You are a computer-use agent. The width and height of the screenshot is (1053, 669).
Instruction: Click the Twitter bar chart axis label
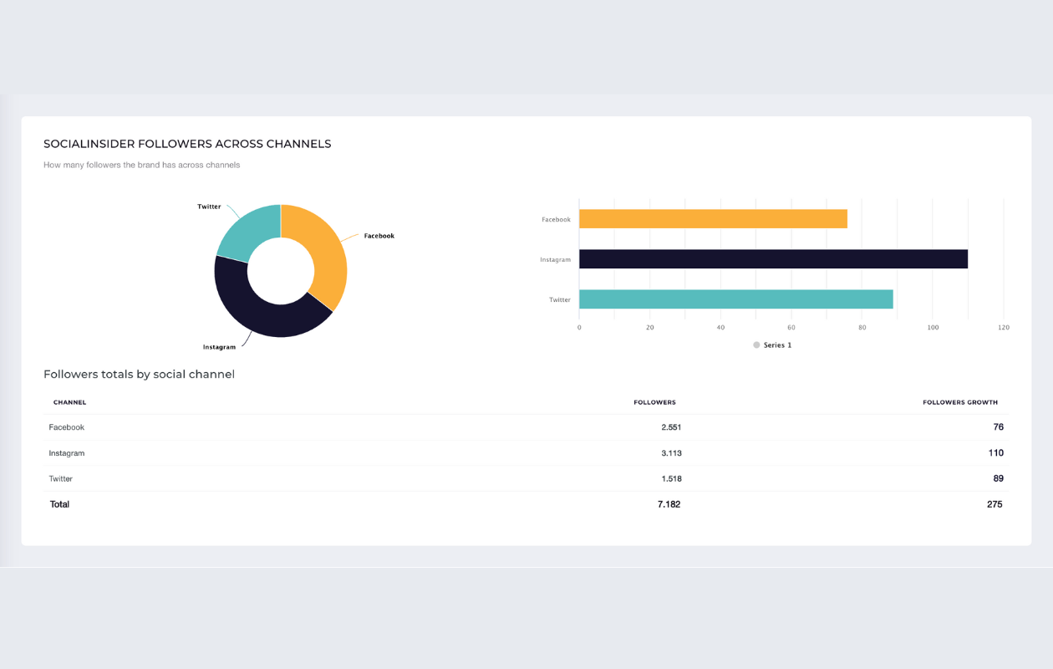(560, 299)
